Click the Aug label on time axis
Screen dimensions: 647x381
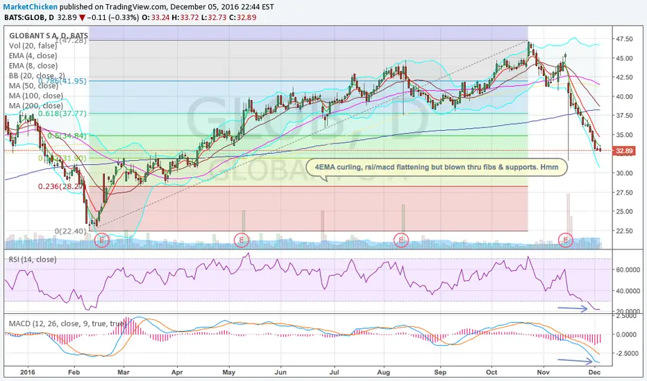point(384,373)
